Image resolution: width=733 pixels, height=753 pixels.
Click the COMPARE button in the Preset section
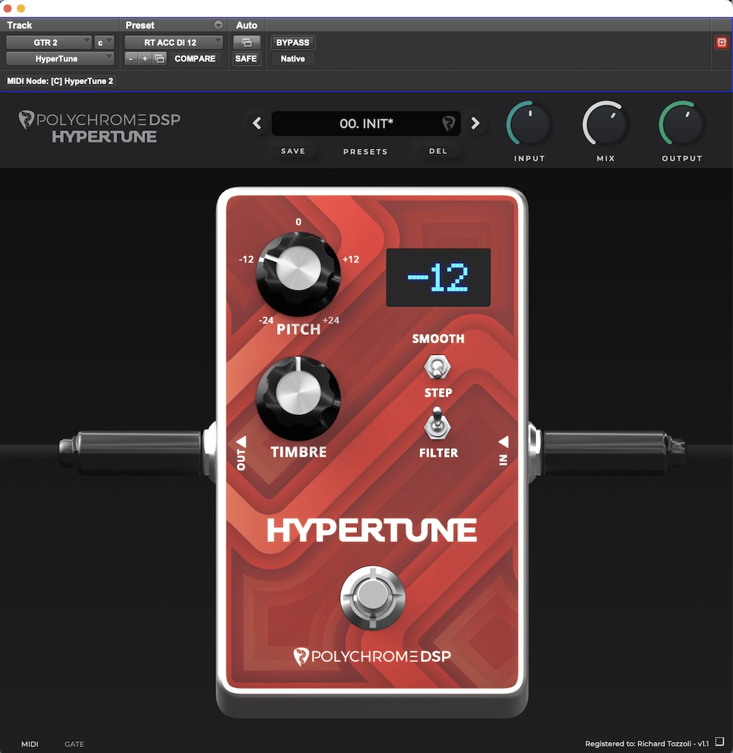[x=195, y=59]
